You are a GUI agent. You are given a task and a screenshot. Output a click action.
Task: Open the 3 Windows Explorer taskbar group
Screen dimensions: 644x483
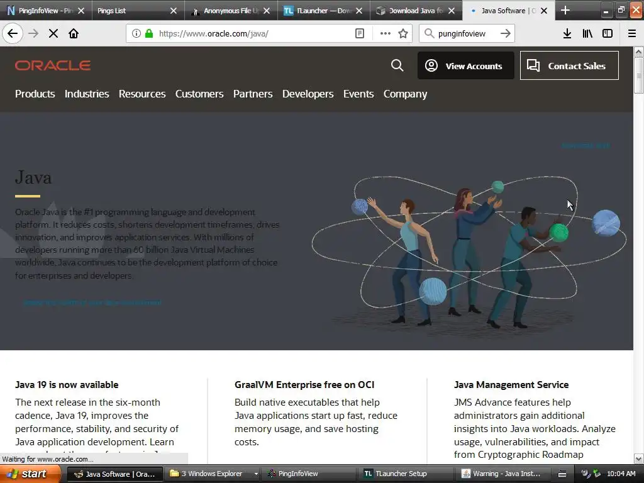pyautogui.click(x=211, y=474)
